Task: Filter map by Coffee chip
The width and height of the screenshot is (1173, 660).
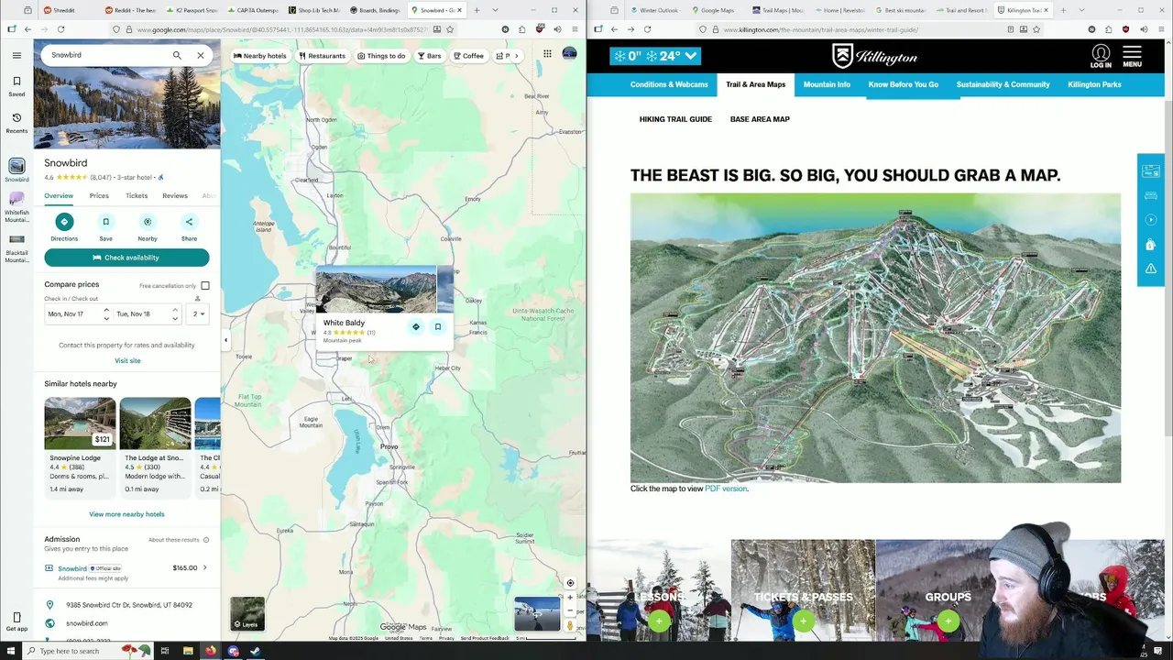Action: [468, 56]
